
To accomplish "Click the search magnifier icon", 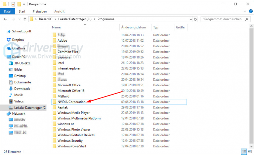I will [247, 19].
